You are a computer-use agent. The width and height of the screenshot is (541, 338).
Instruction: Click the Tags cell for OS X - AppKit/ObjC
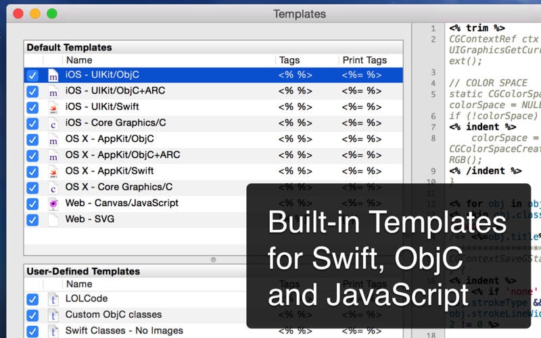(296, 139)
